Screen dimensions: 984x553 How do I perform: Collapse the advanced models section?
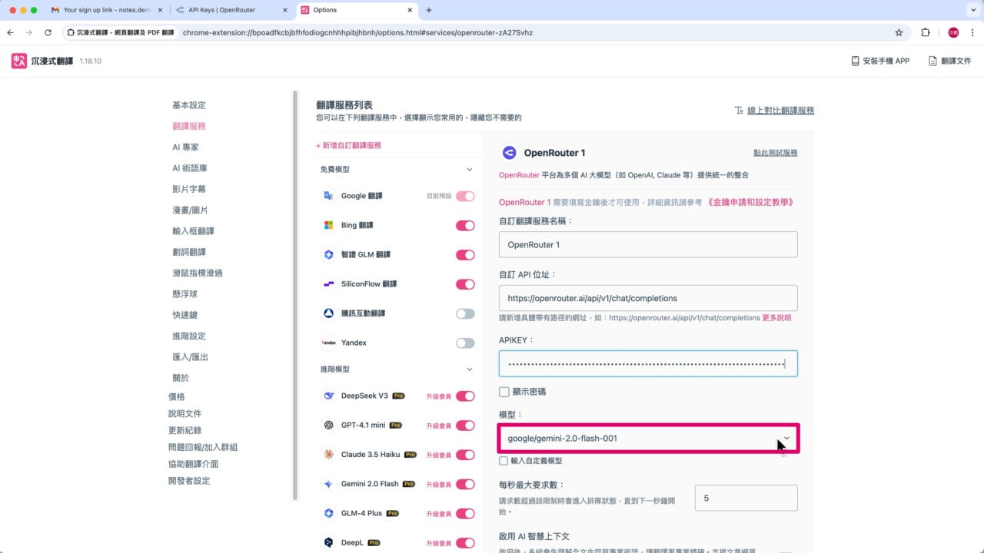[x=470, y=369]
